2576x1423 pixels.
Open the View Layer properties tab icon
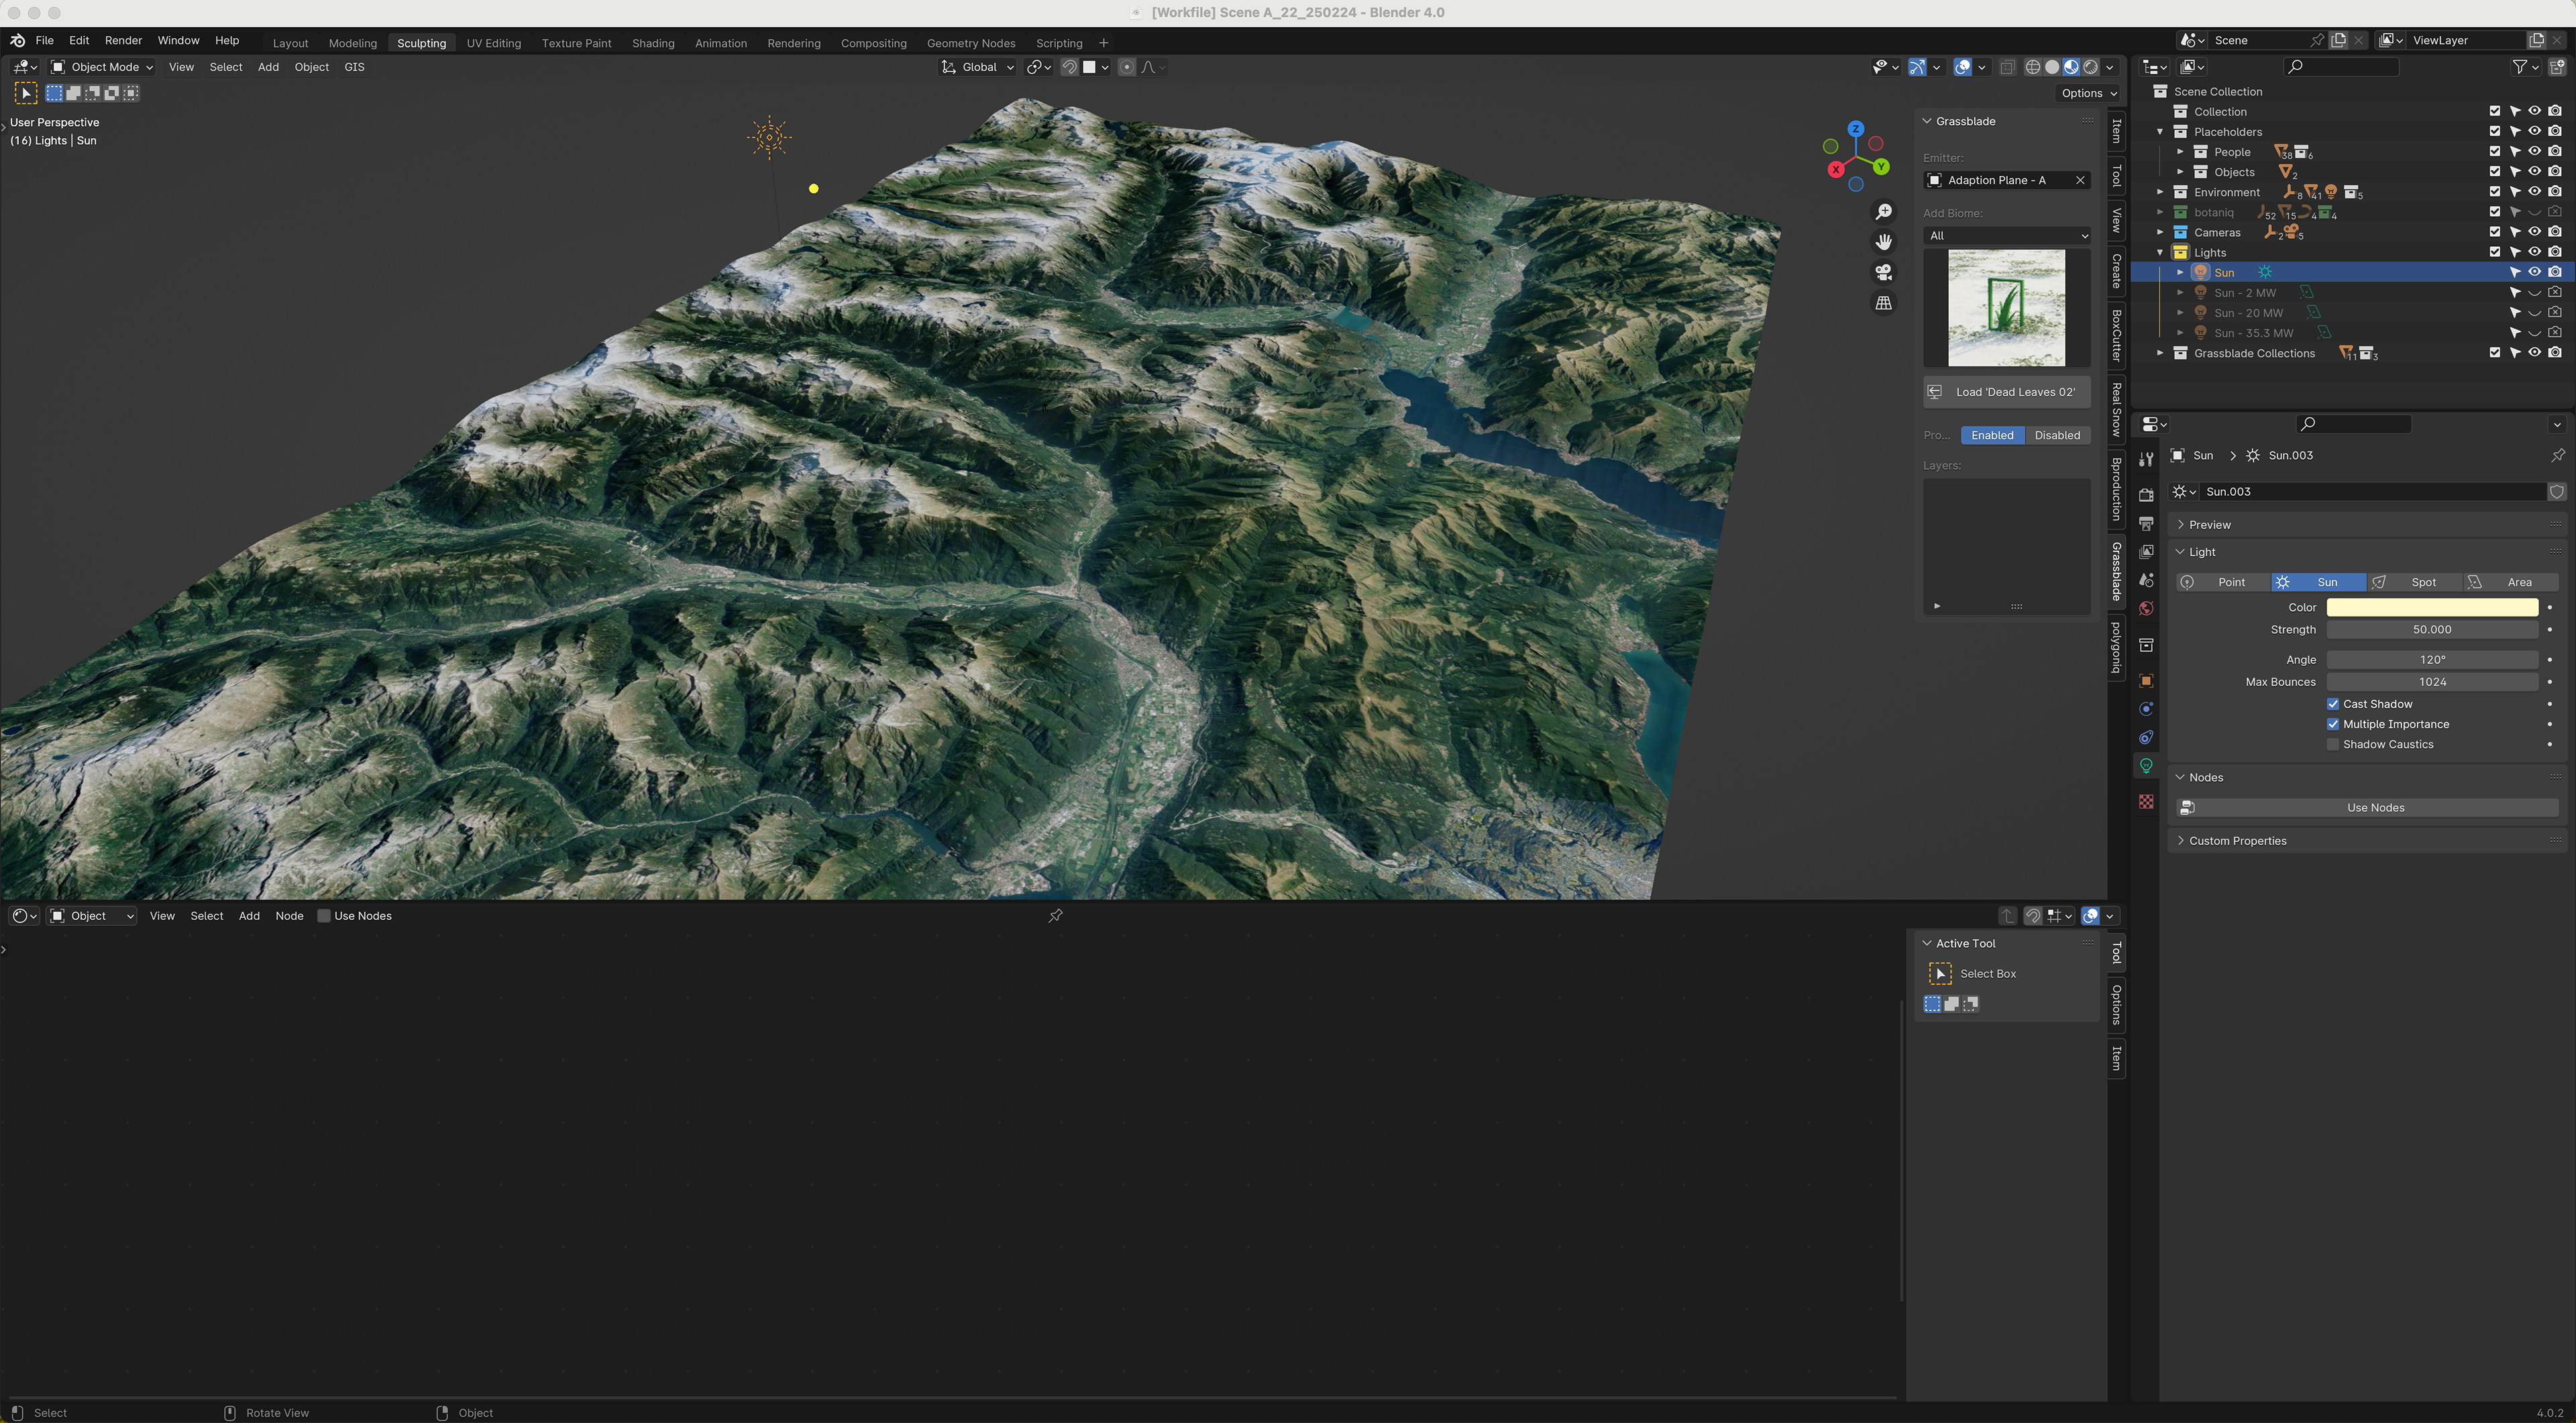coord(2146,552)
